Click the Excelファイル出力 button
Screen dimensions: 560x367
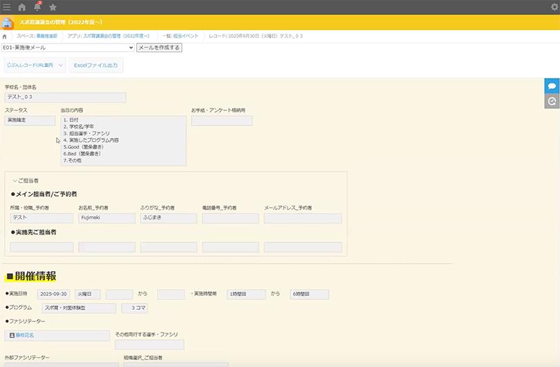coord(95,66)
